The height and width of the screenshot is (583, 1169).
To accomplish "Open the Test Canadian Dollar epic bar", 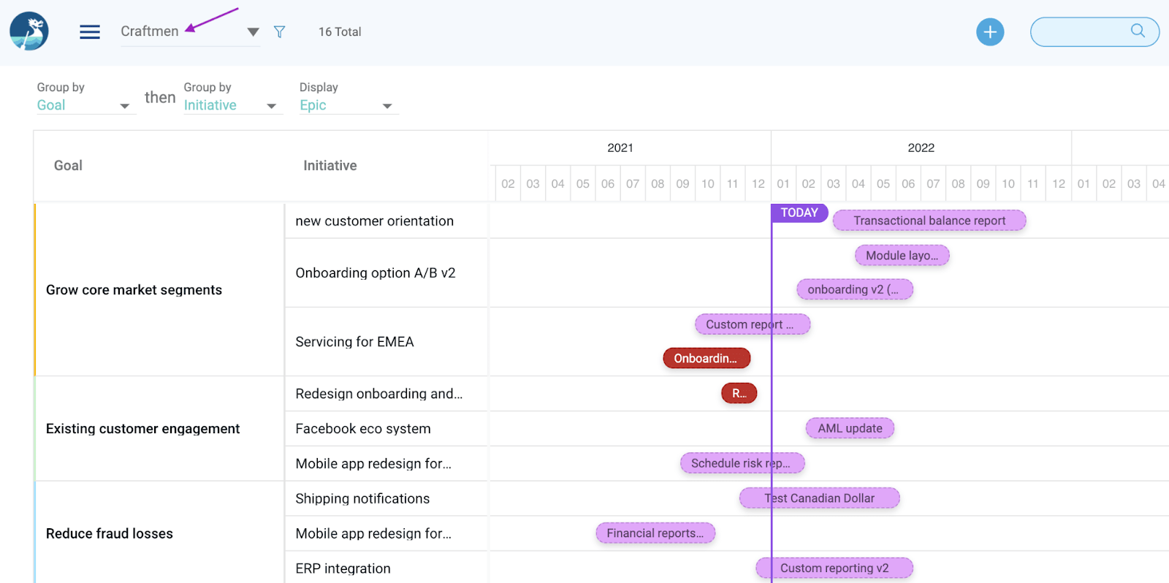I will click(820, 498).
